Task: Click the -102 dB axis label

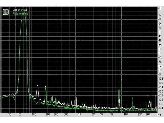Action: pos(160,79)
